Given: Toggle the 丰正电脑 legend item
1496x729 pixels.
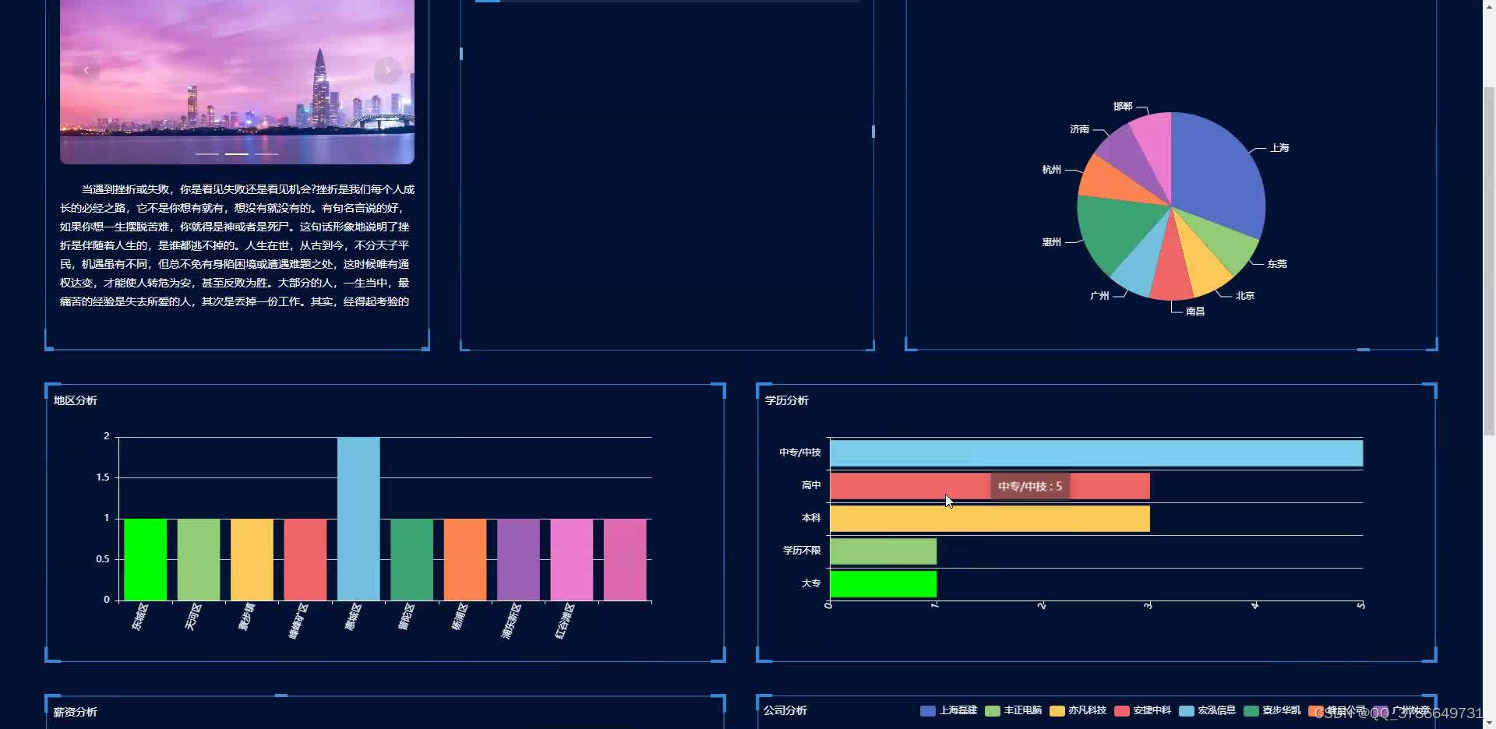Looking at the screenshot, I should [x=1013, y=710].
